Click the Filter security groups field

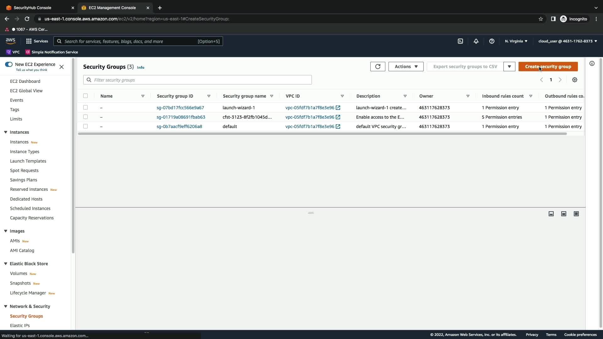click(x=197, y=80)
